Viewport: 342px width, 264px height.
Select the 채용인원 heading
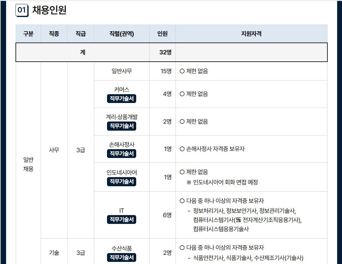click(49, 10)
